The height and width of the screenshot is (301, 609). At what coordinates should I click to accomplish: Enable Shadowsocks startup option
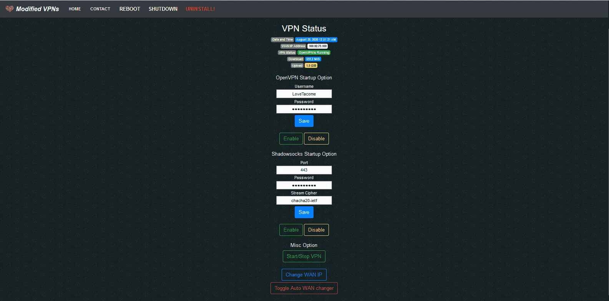(291, 230)
